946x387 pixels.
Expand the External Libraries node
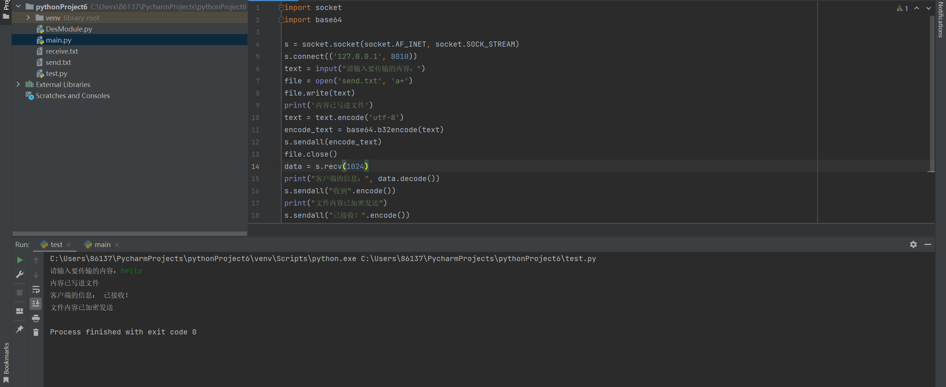(x=18, y=84)
